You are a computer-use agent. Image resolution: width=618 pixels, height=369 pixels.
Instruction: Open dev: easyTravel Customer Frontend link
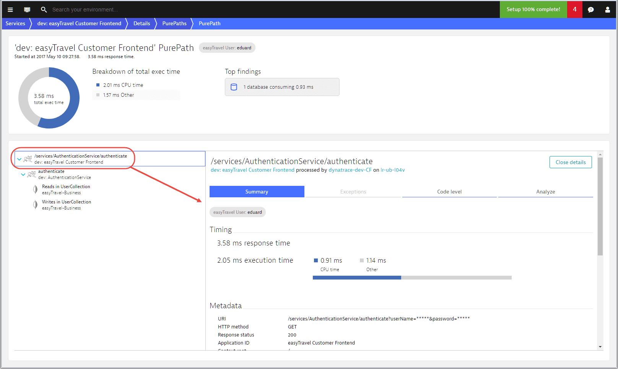[x=252, y=170]
